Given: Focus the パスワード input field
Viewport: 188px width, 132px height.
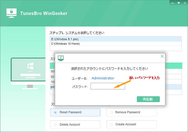Looking at the screenshot, I should 108,86.
